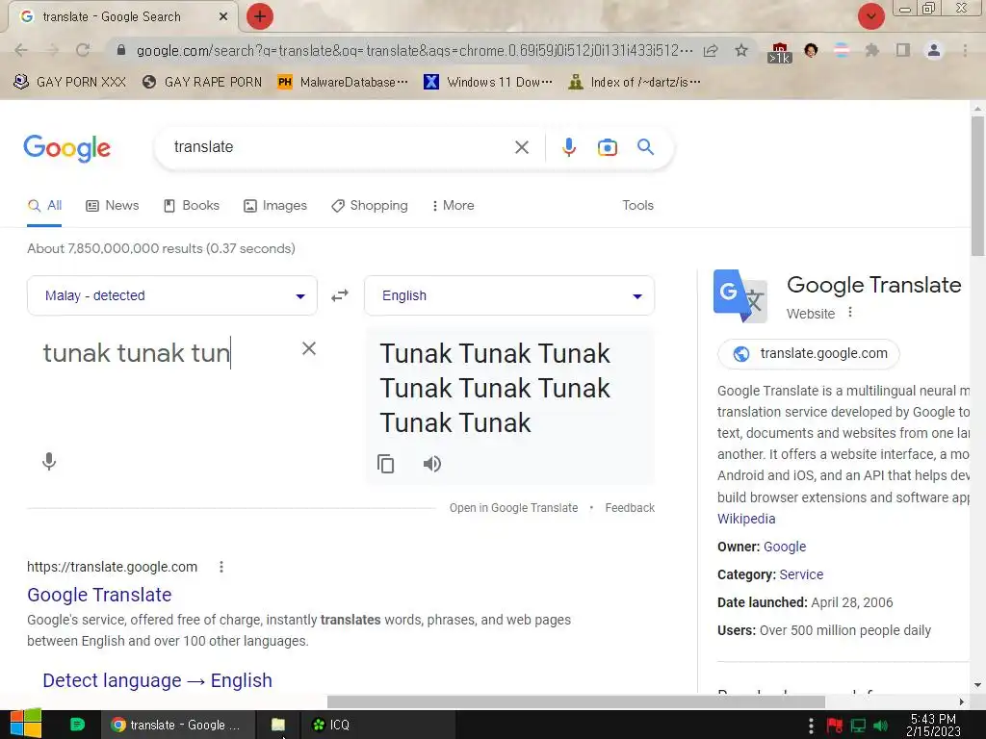The image size is (986, 739).
Task: Open the extensions puzzle icon
Action: pos(871,50)
